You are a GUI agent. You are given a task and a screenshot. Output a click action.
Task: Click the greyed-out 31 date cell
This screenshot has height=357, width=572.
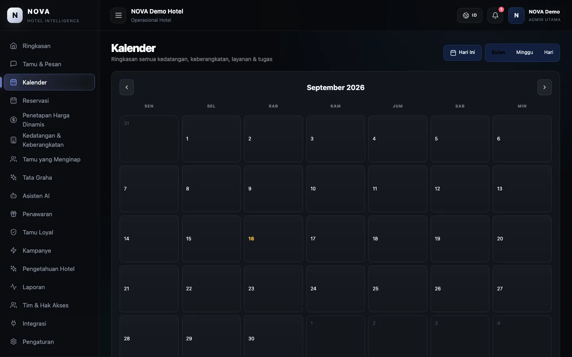[x=149, y=139]
